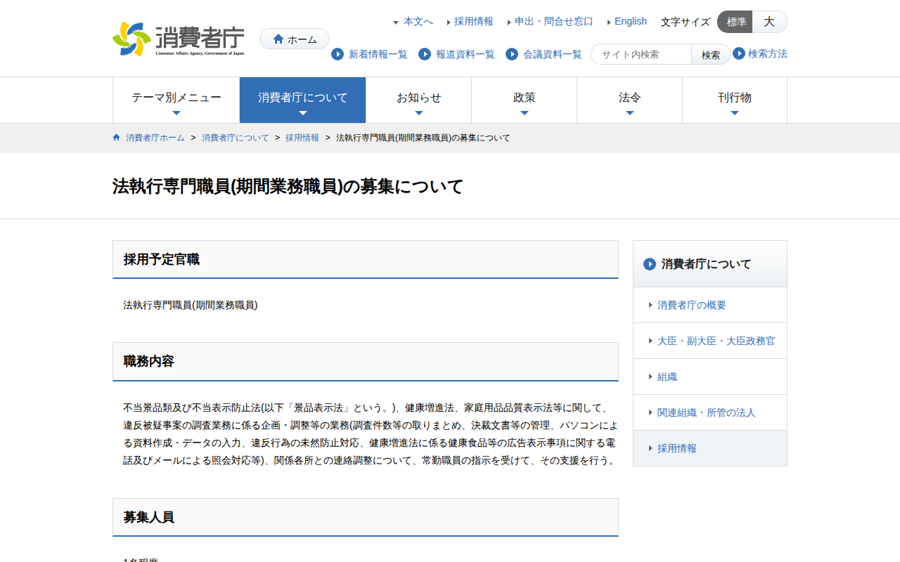Image resolution: width=900 pixels, height=562 pixels.
Task: Click the home icon in breadcrumb
Action: 117,138
